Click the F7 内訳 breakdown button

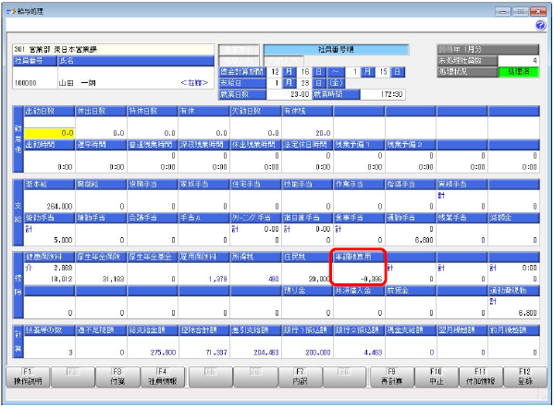click(300, 377)
